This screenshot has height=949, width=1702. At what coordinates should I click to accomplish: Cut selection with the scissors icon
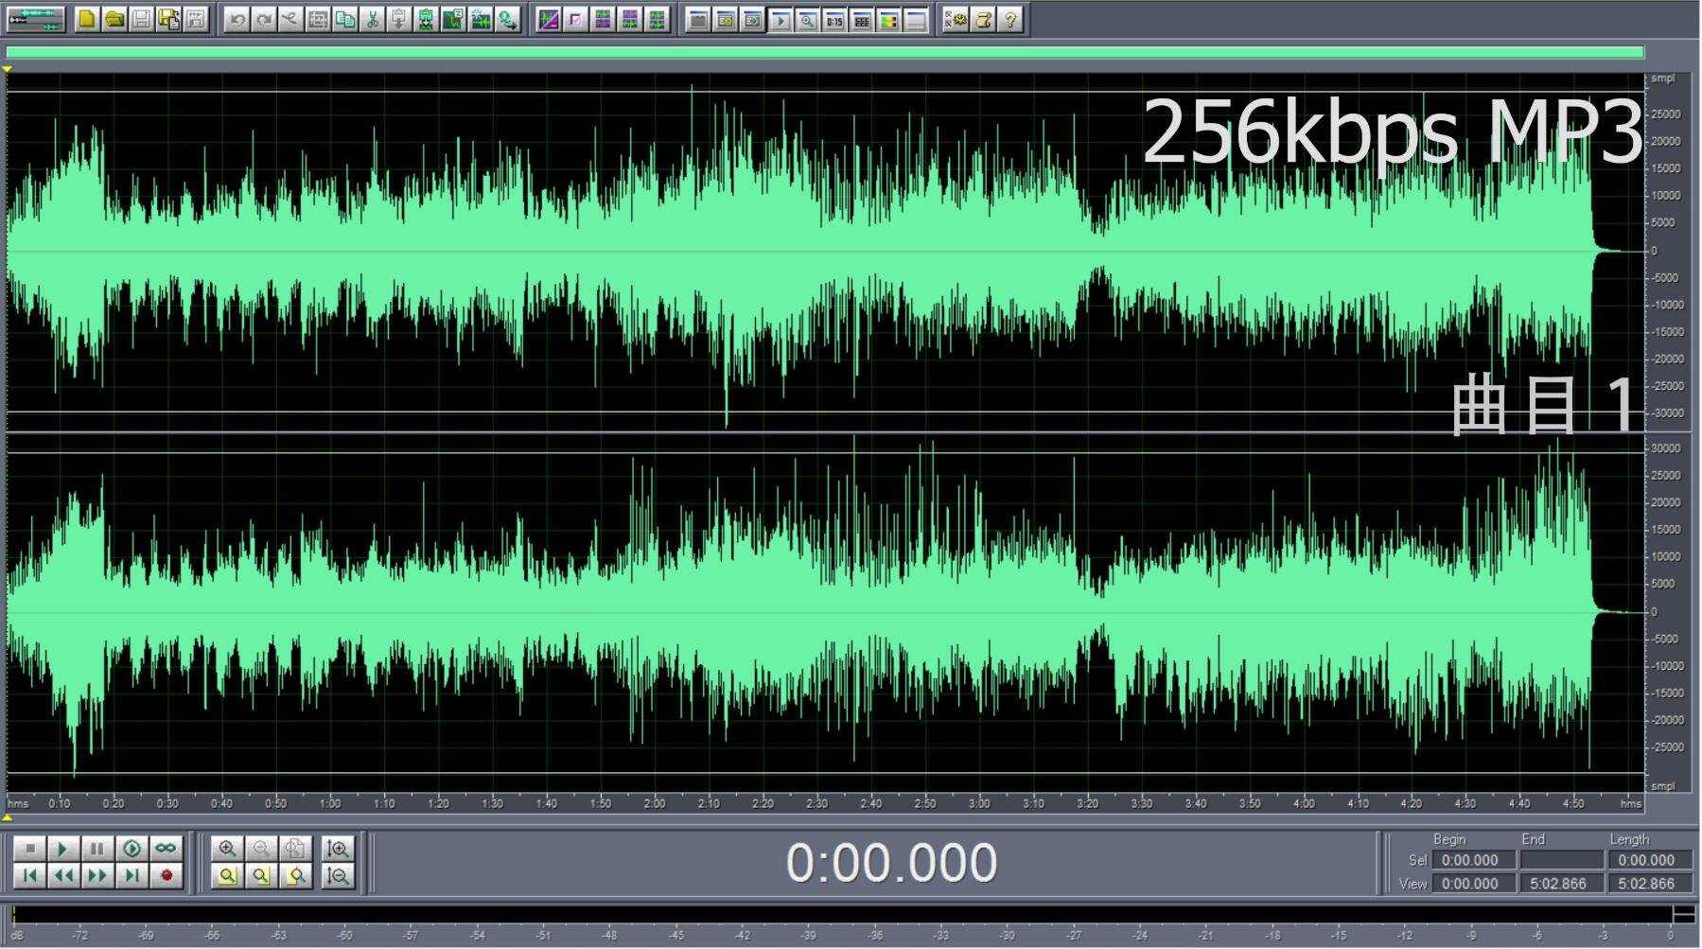pos(373,19)
